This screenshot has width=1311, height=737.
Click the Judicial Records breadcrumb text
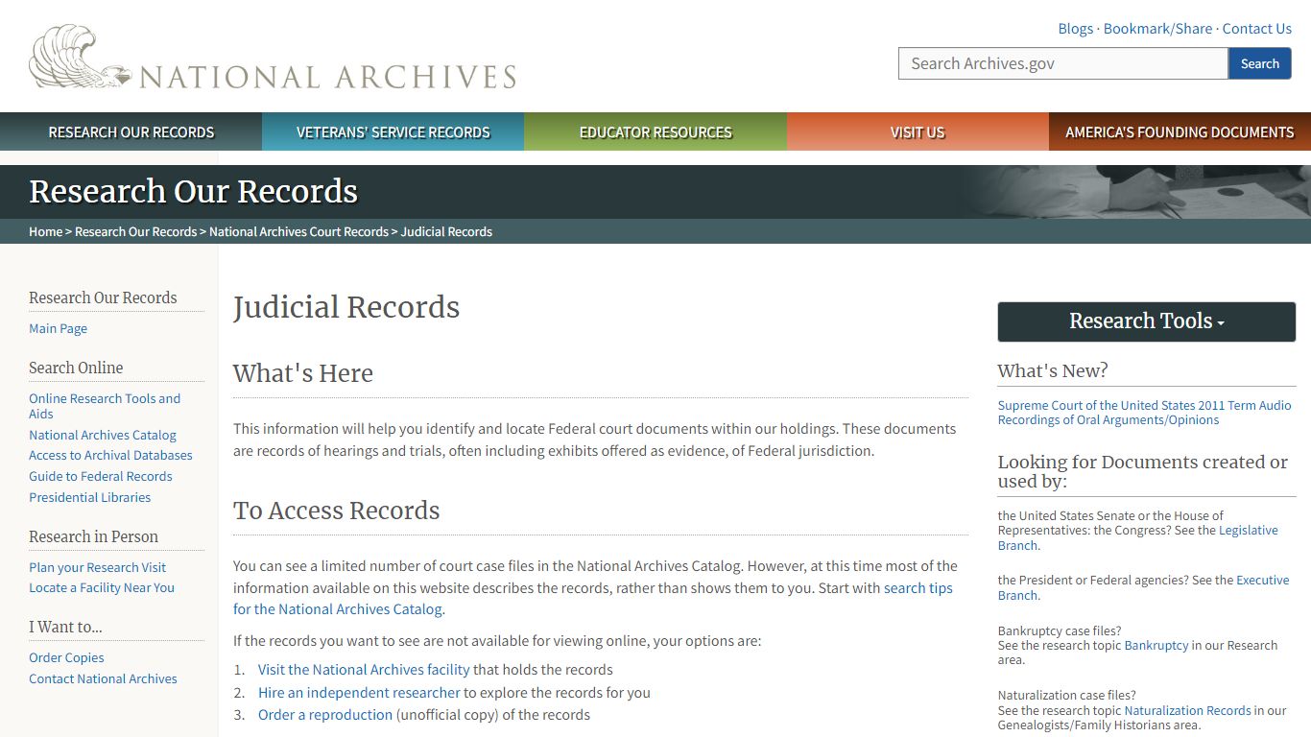[x=446, y=231]
